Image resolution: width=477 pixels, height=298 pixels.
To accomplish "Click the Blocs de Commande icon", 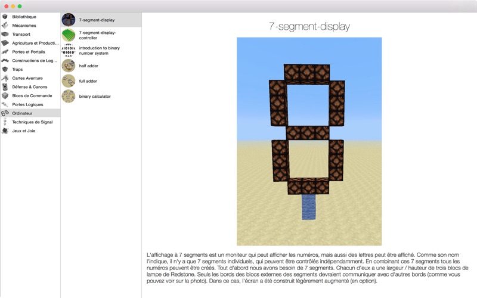I will coord(5,96).
